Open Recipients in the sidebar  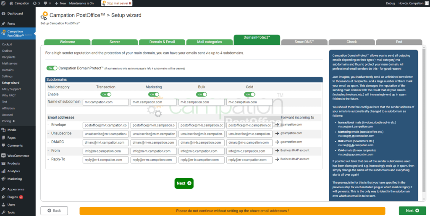pyautogui.click(x=9, y=57)
